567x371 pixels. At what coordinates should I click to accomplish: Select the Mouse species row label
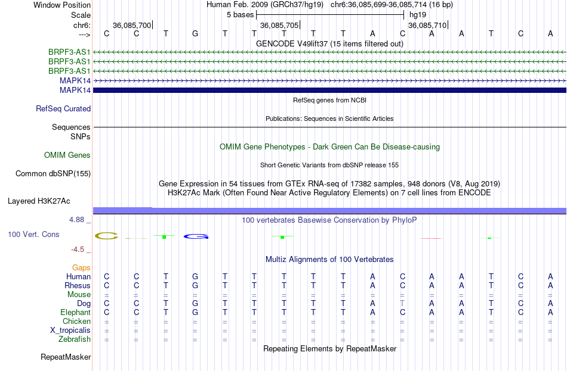(79, 295)
